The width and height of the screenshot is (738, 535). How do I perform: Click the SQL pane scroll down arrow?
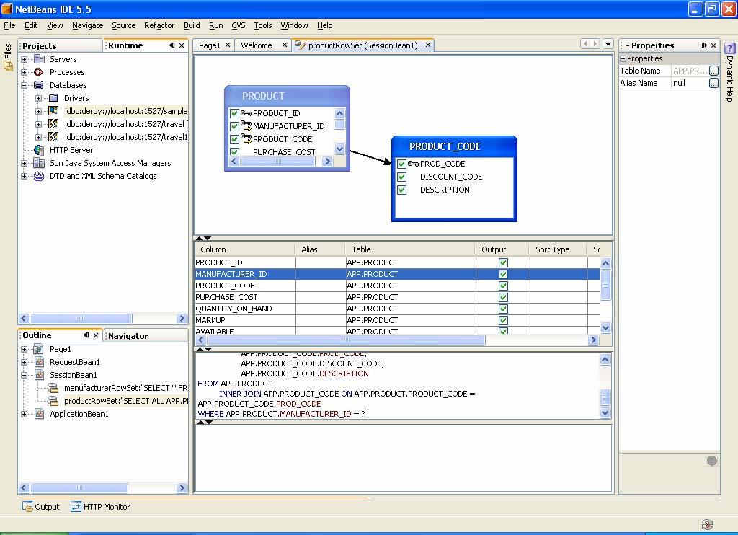605,413
